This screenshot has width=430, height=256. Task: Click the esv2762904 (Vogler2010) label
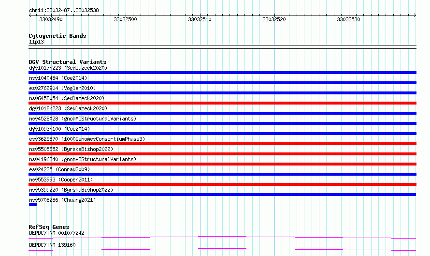62,88
